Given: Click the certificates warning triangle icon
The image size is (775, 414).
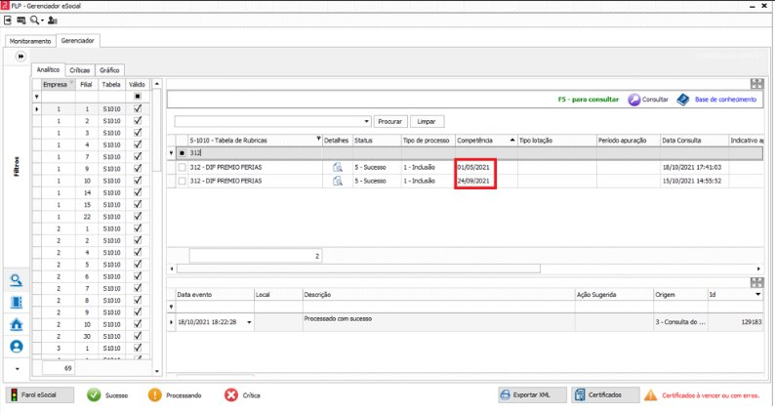Looking at the screenshot, I should [x=651, y=395].
